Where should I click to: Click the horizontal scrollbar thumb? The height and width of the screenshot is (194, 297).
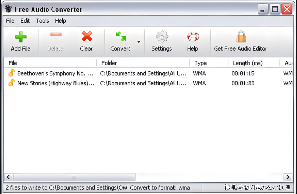point(74,177)
